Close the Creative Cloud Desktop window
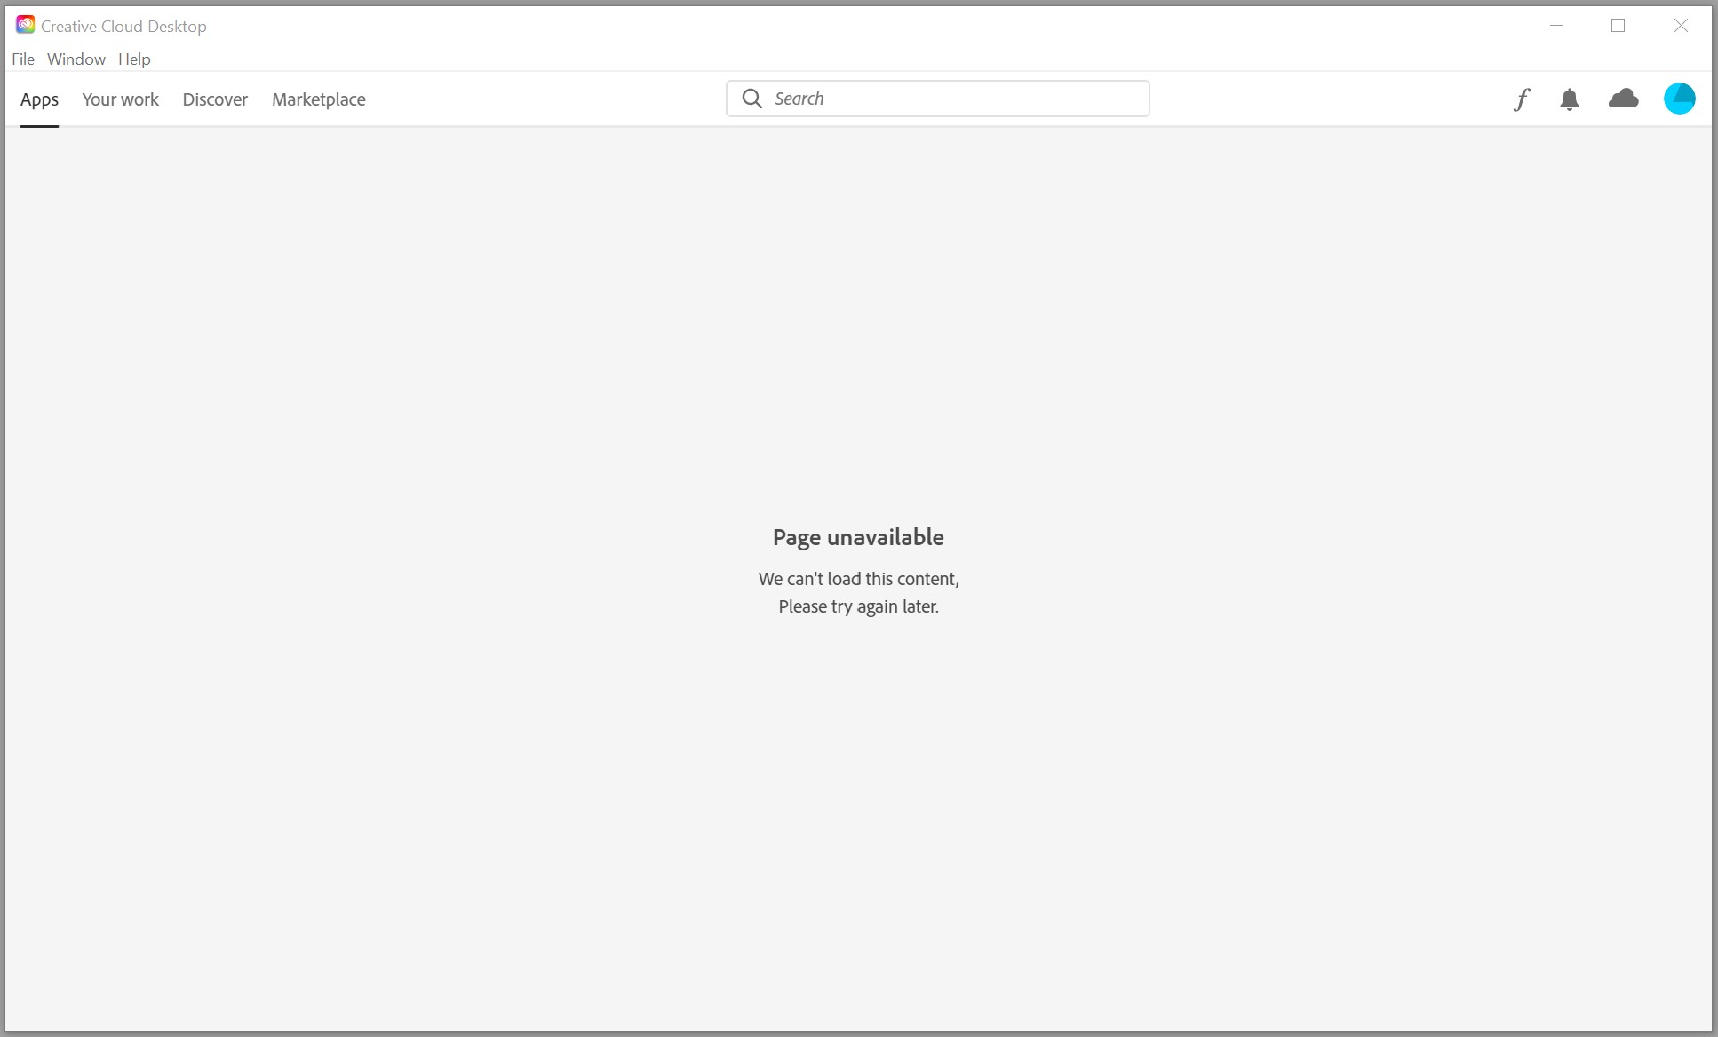Viewport: 1718px width, 1037px height. (1681, 26)
